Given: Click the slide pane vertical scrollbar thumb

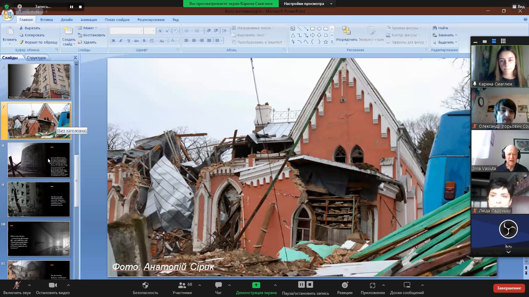Looking at the screenshot, I should click(x=76, y=181).
